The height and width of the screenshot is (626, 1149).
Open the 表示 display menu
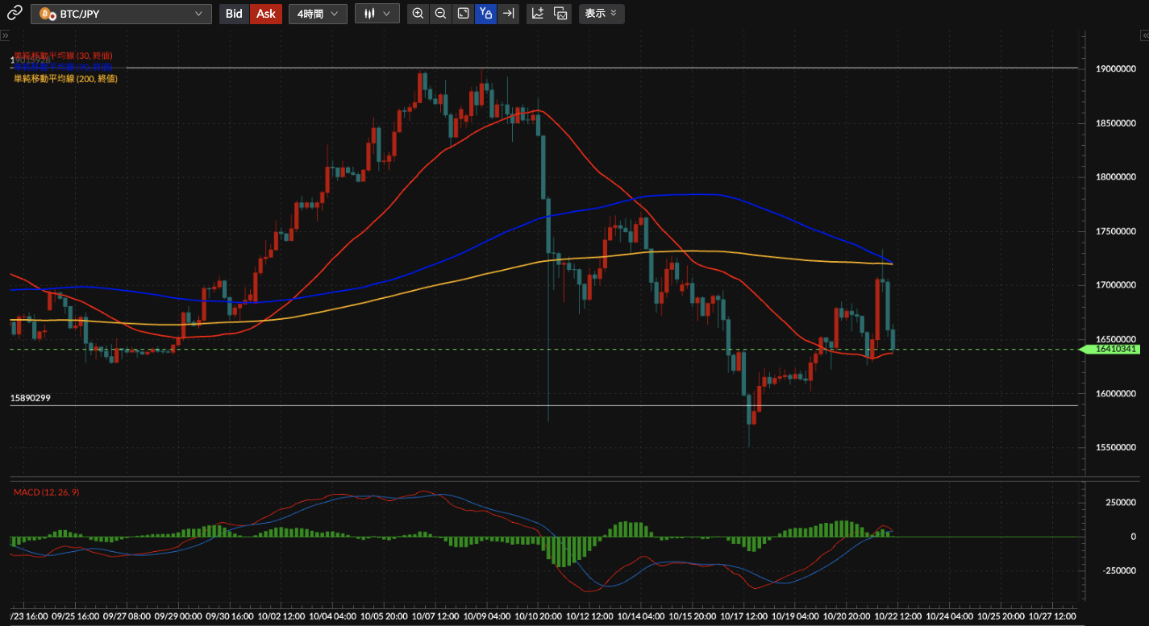click(601, 14)
